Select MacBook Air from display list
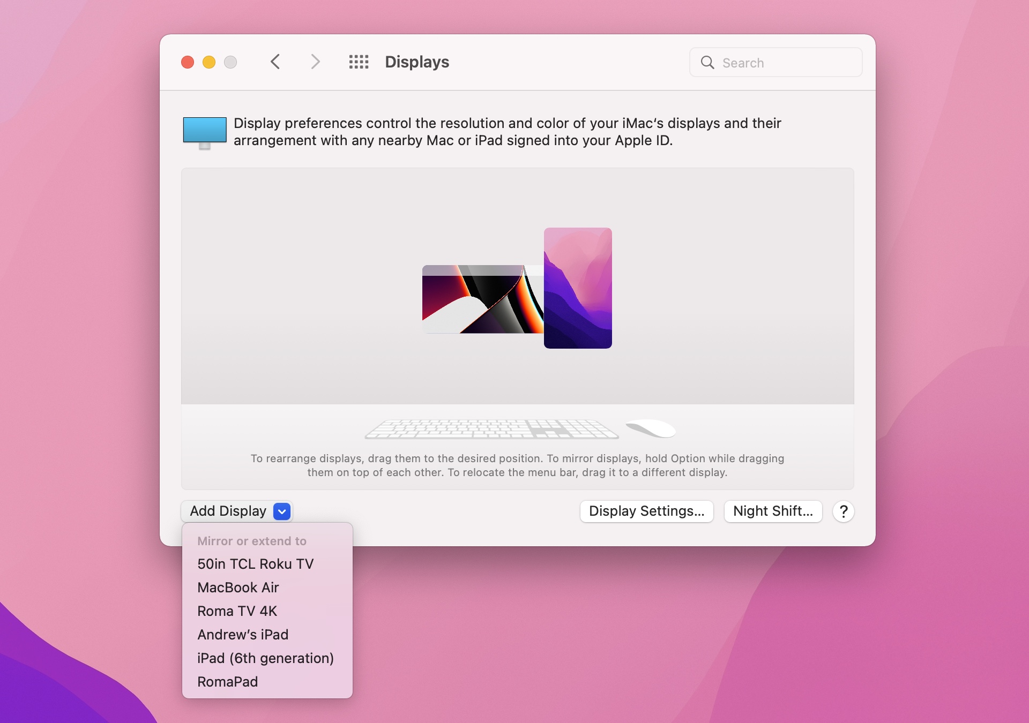 [238, 588]
